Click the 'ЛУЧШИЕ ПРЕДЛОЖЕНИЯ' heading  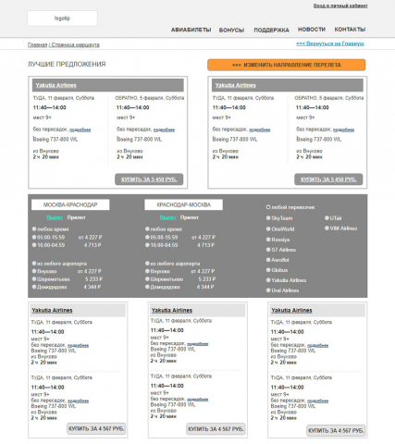coord(67,64)
